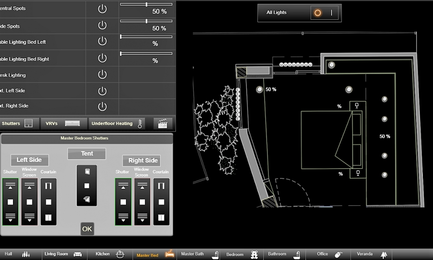Adjust Table Lighting Bed Right slider
The image size is (433, 260).
pyautogui.click(x=146, y=53)
